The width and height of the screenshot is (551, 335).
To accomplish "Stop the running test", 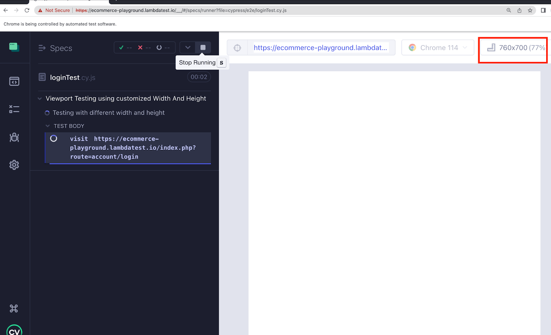I will pyautogui.click(x=203, y=48).
